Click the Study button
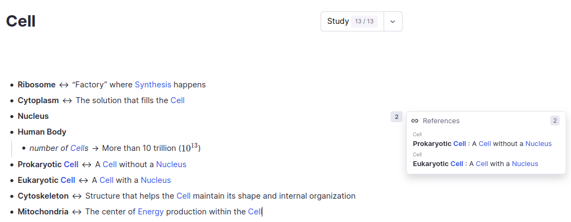This screenshot has width=571, height=222. pyautogui.click(x=338, y=22)
